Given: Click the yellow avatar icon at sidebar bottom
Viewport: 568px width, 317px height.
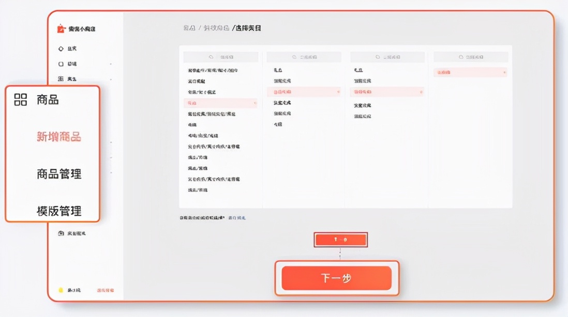Looking at the screenshot, I should [61, 290].
